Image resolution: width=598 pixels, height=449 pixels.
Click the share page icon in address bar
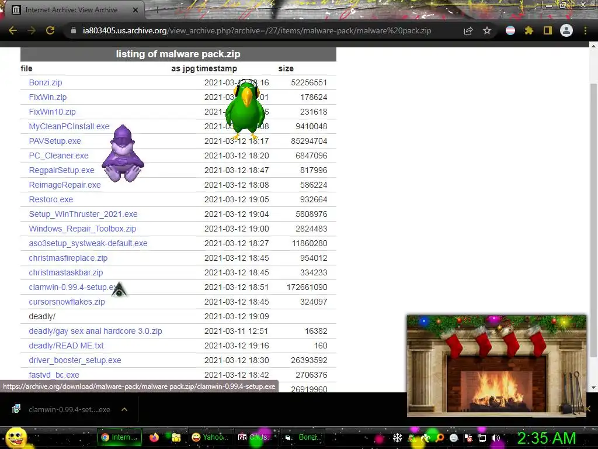click(x=468, y=31)
